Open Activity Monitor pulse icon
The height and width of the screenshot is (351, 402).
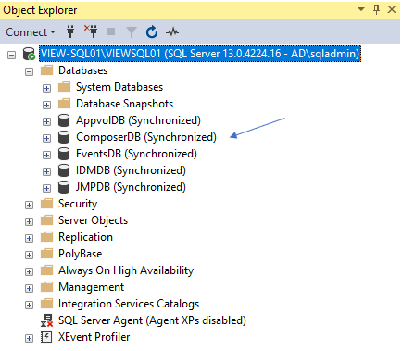[x=172, y=31]
